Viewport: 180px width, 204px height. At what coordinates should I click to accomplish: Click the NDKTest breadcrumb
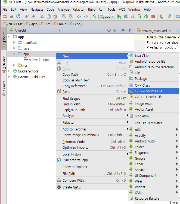[13, 24]
